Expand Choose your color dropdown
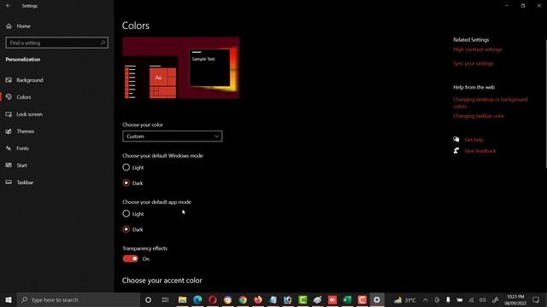The width and height of the screenshot is (547, 307). click(173, 136)
